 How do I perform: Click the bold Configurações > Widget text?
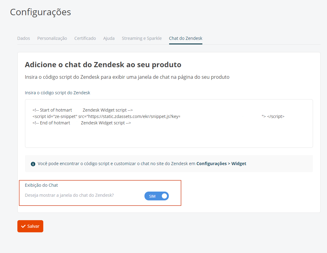pyautogui.click(x=221, y=164)
